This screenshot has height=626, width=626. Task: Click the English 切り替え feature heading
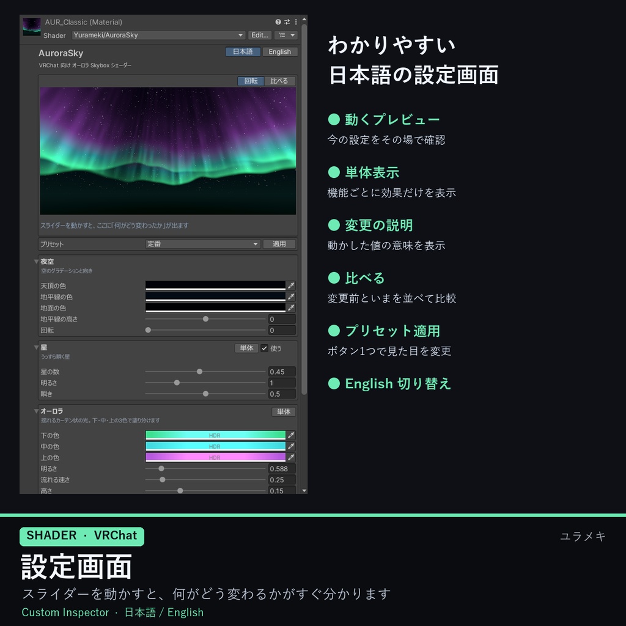pos(398,384)
